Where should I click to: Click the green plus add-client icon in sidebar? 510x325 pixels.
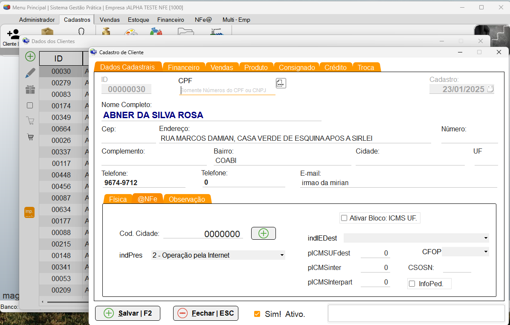pyautogui.click(x=30, y=56)
